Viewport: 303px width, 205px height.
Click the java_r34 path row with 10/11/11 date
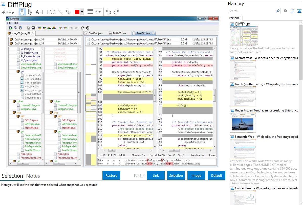pos(45,43)
